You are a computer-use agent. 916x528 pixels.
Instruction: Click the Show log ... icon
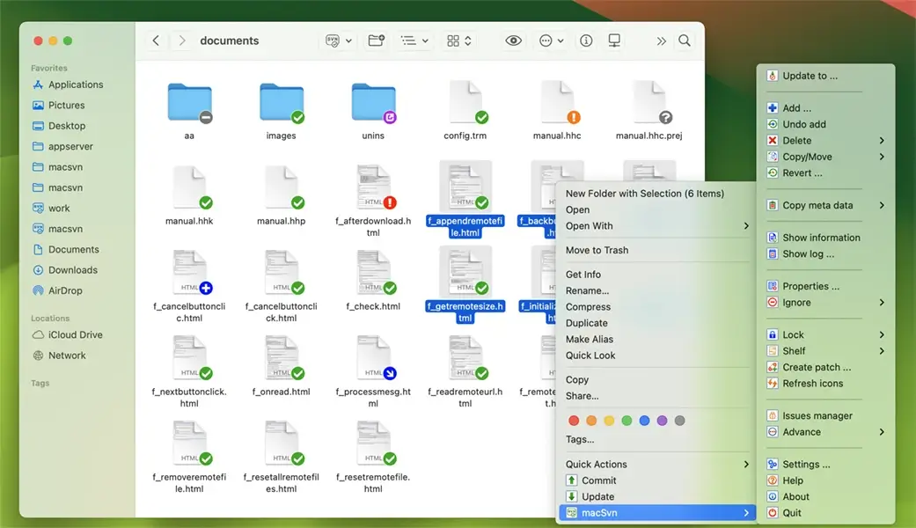point(773,254)
